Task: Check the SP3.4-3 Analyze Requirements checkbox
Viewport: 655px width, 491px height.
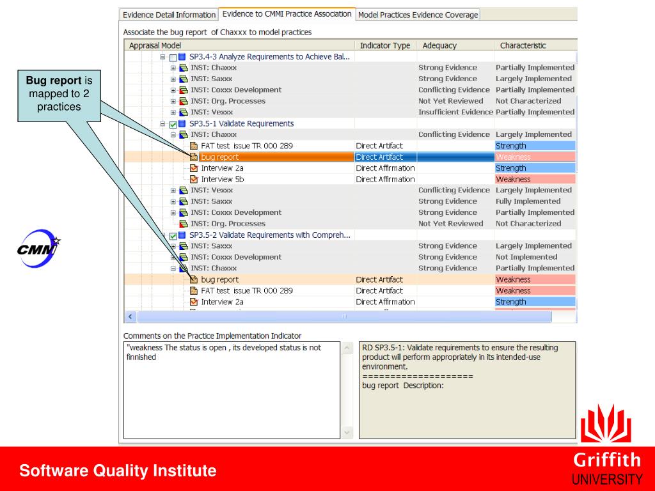Action: (173, 57)
